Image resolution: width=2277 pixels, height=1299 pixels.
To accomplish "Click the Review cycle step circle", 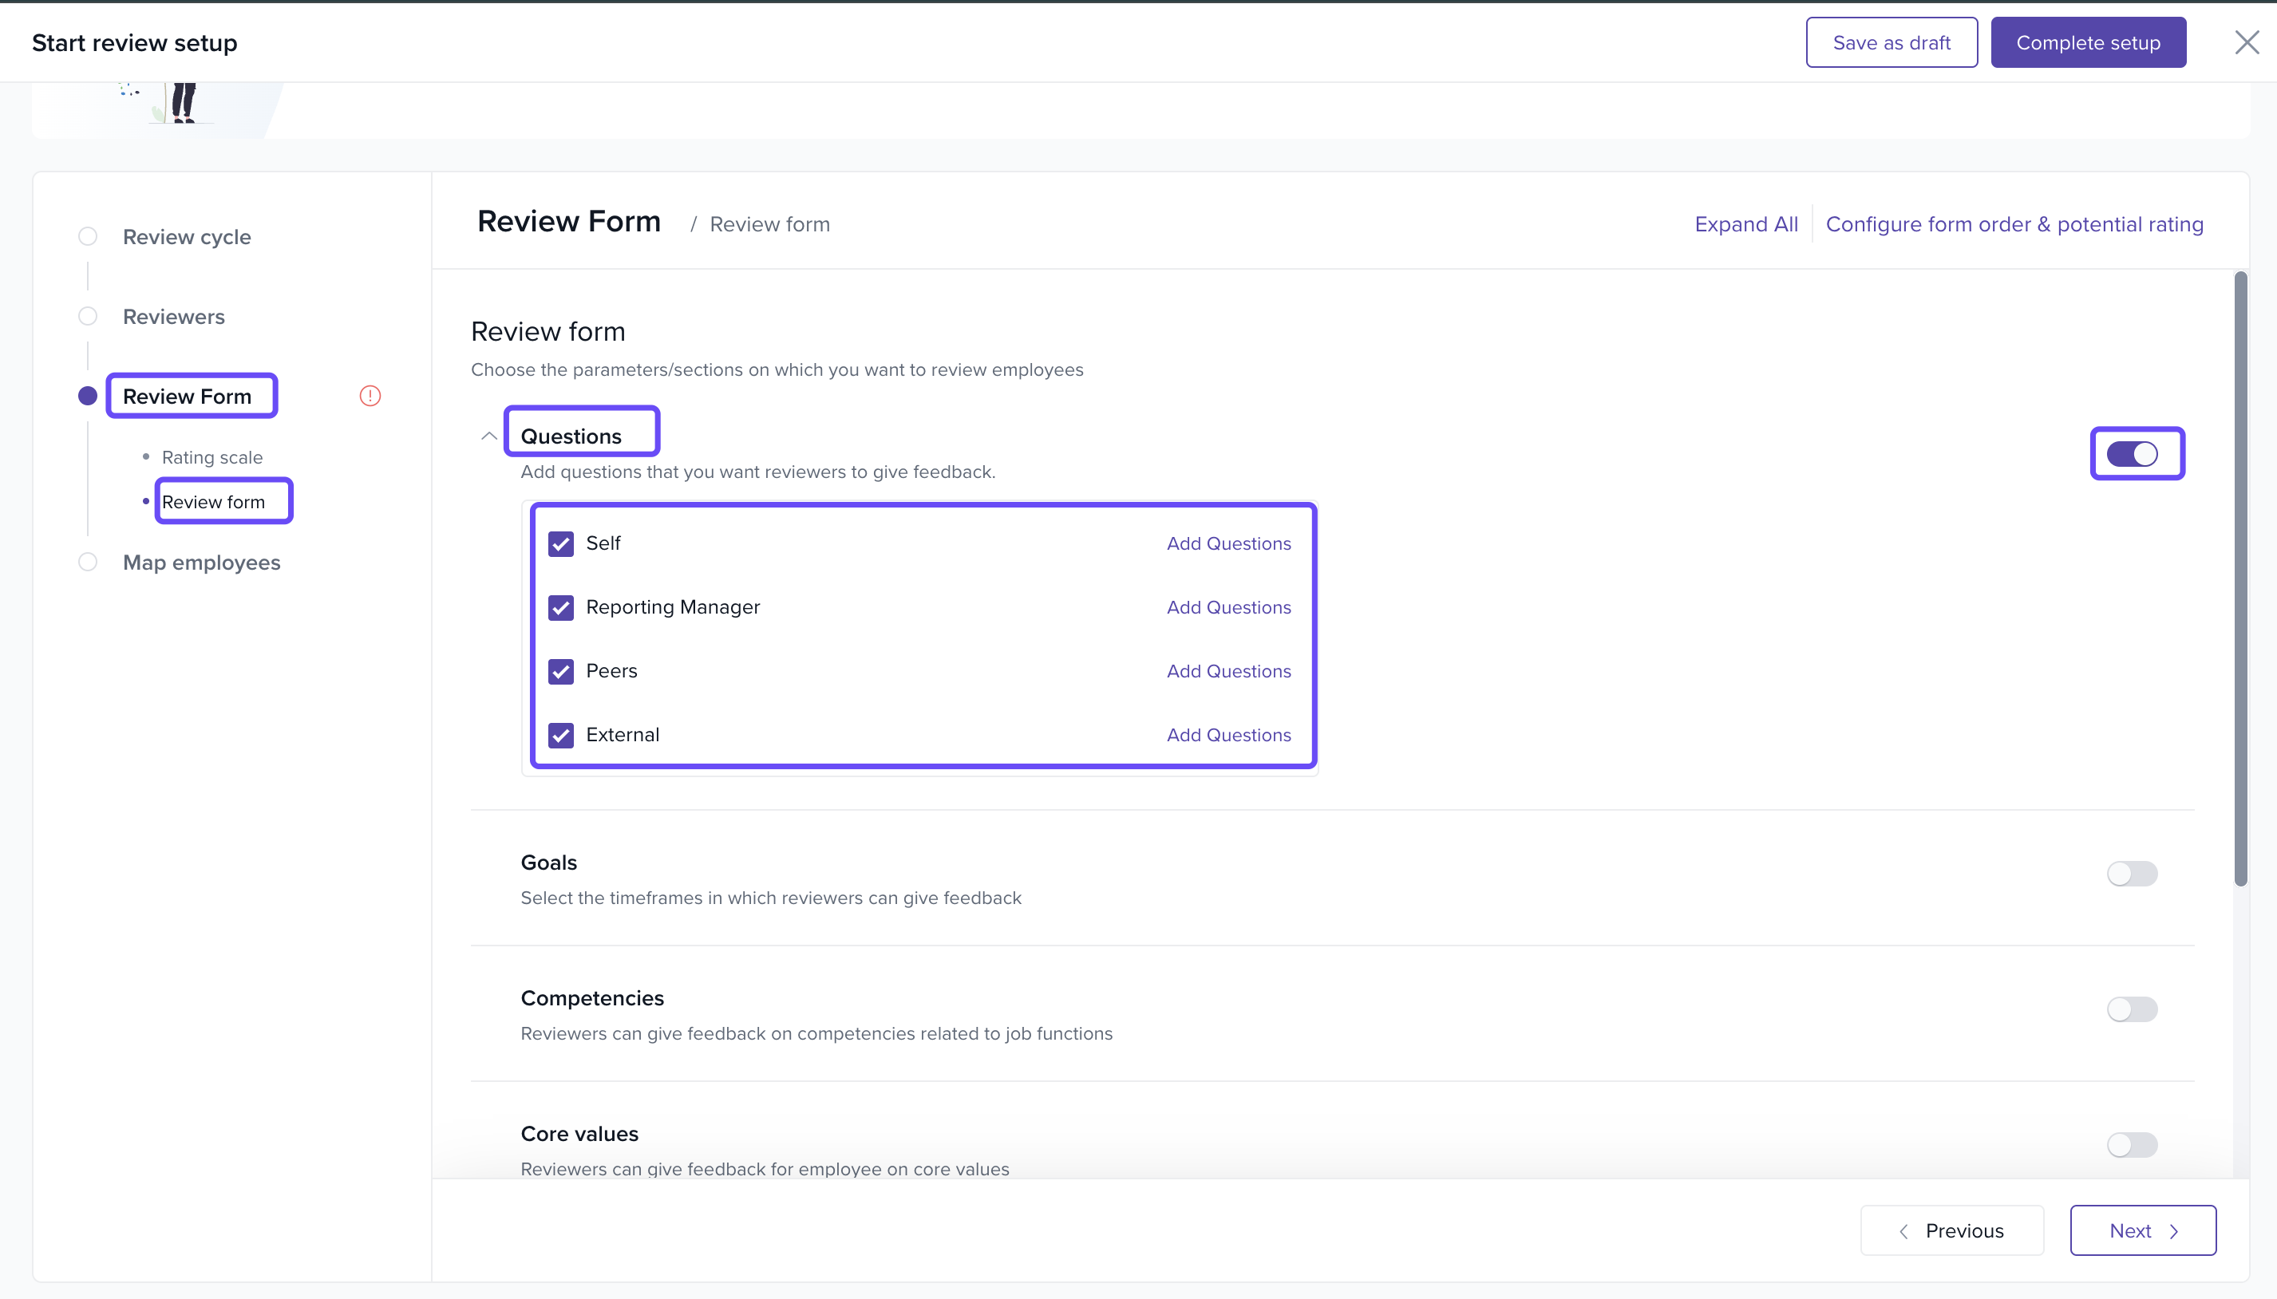I will (88, 236).
